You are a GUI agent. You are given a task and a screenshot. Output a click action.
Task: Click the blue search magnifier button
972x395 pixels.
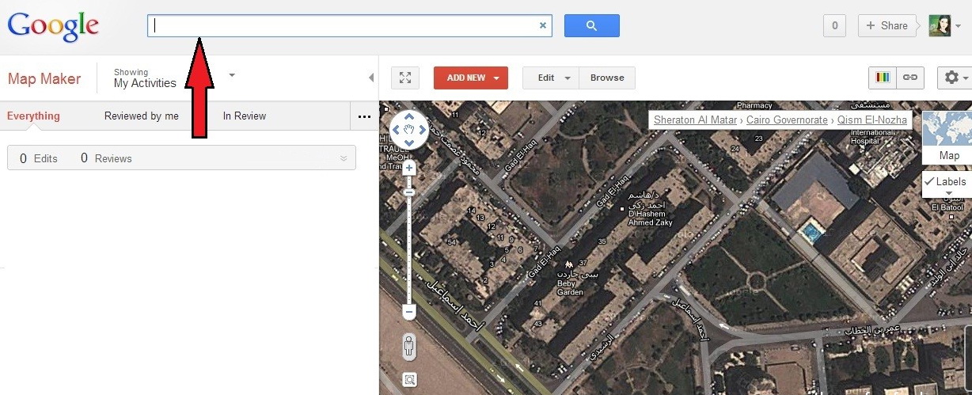tap(591, 25)
